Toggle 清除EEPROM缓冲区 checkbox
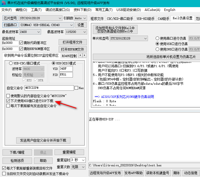200x177 pixels. pos(21,49)
